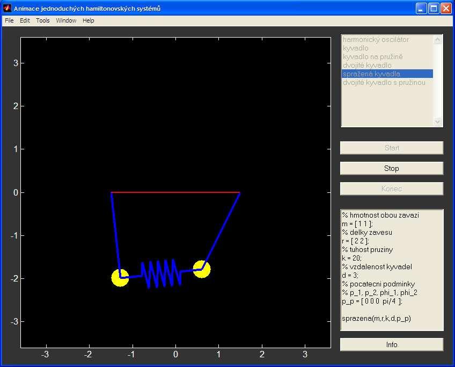This screenshot has height=367, width=455.
Task: Click the MATLAB icon in title bar
Action: [x=8, y=9]
